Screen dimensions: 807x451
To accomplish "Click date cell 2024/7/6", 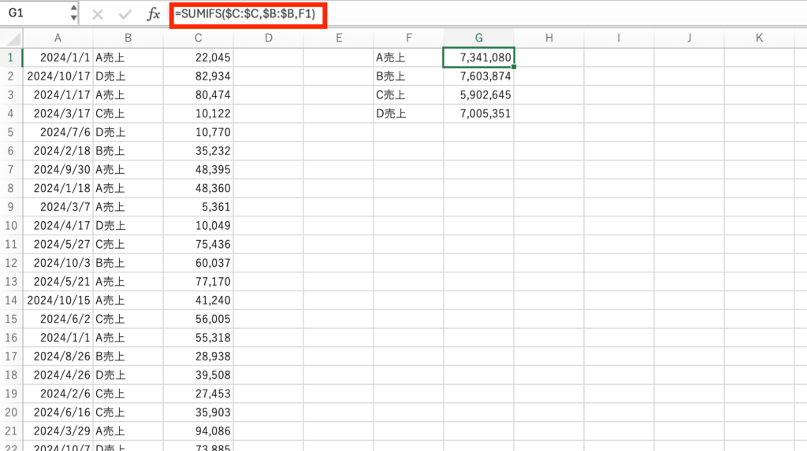I will tap(58, 132).
